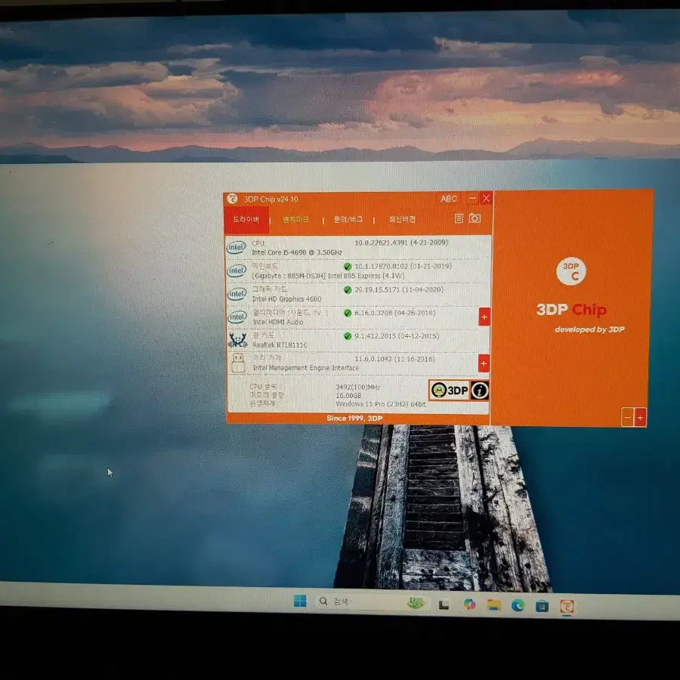Click the 3DP Chip logo in the title bar
The width and height of the screenshot is (680, 680).
click(233, 199)
